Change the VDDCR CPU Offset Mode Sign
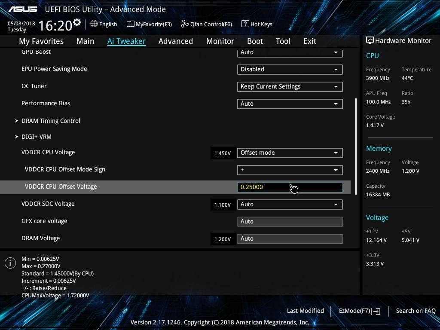 coord(290,170)
